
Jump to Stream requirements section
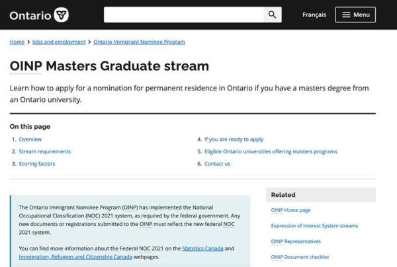pos(44,151)
